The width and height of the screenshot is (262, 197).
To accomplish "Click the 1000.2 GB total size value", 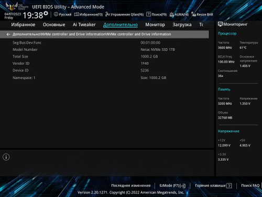I will pyautogui.click(x=149, y=56).
